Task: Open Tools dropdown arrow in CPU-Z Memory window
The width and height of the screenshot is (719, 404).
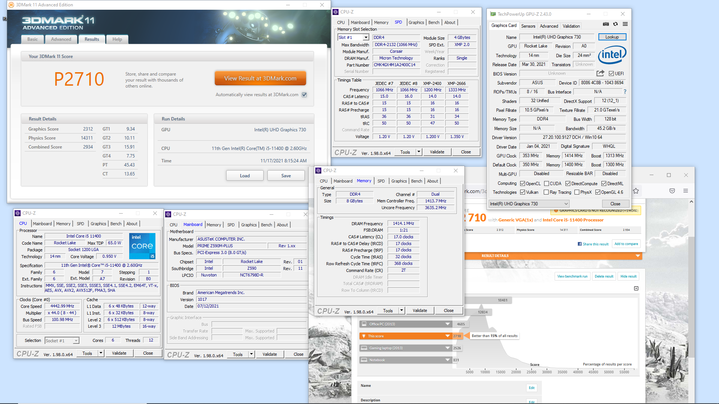Action: (401, 310)
